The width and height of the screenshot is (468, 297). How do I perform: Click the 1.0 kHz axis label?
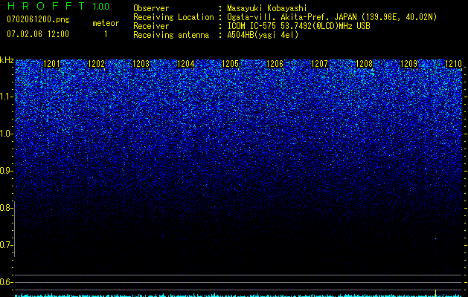(x=6, y=134)
